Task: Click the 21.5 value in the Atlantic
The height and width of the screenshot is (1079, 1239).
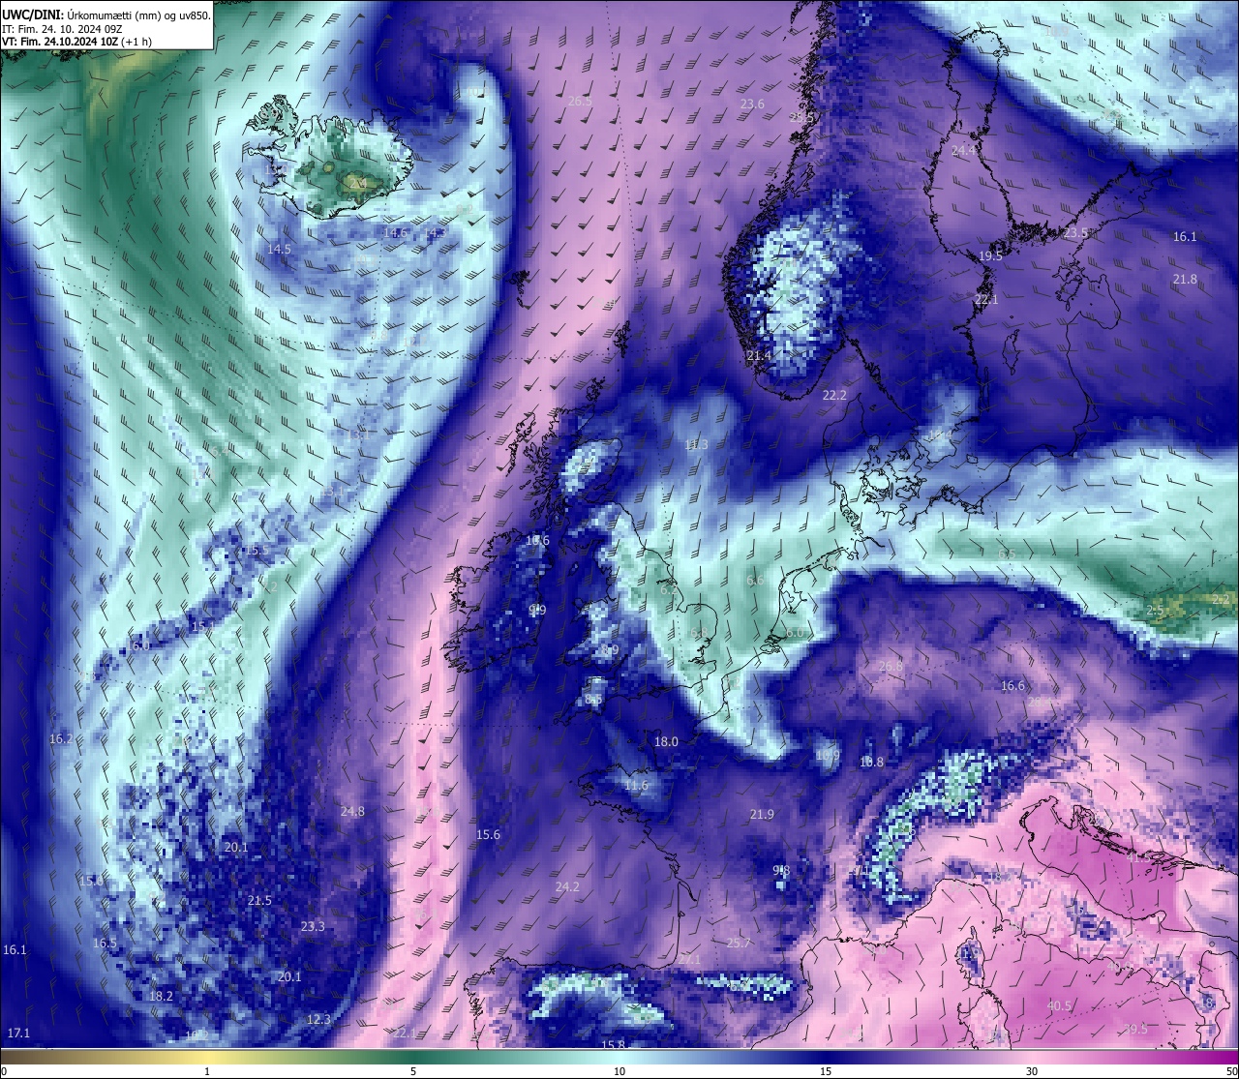Action: pos(259,900)
